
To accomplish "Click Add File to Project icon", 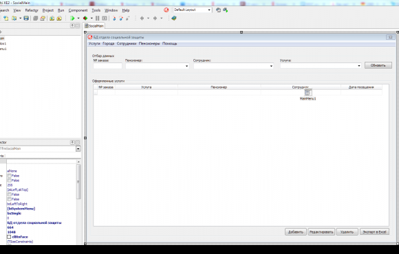I will 52,19.
